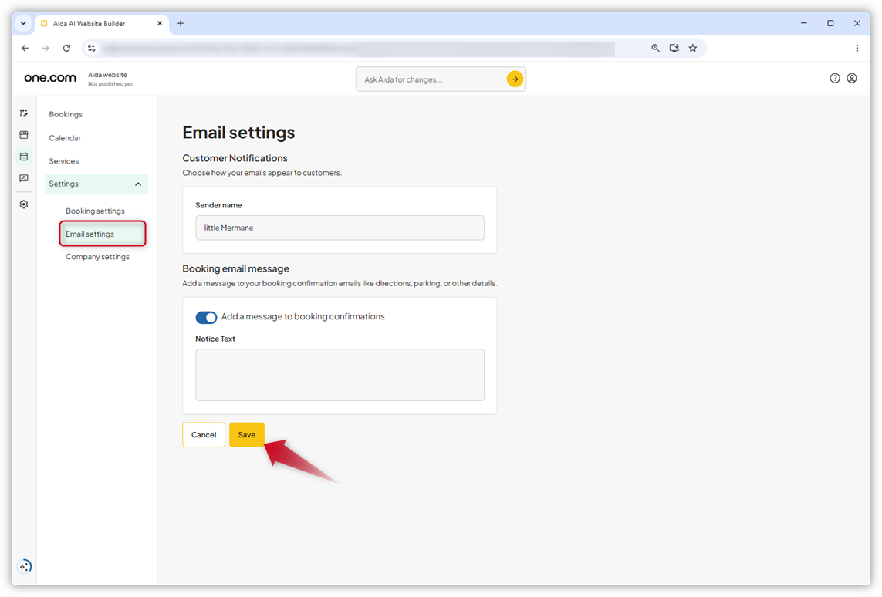The width and height of the screenshot is (882, 597).
Task: Click the Not published yet status text
Action: click(110, 84)
